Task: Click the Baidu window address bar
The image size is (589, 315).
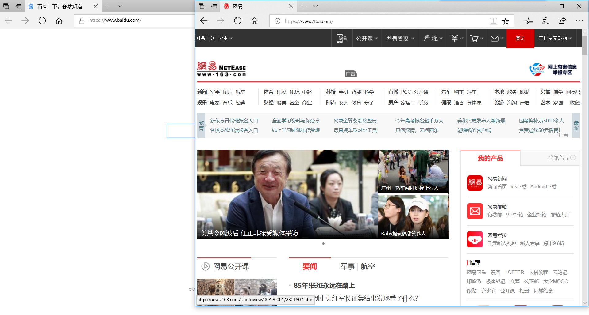Action: [135, 21]
